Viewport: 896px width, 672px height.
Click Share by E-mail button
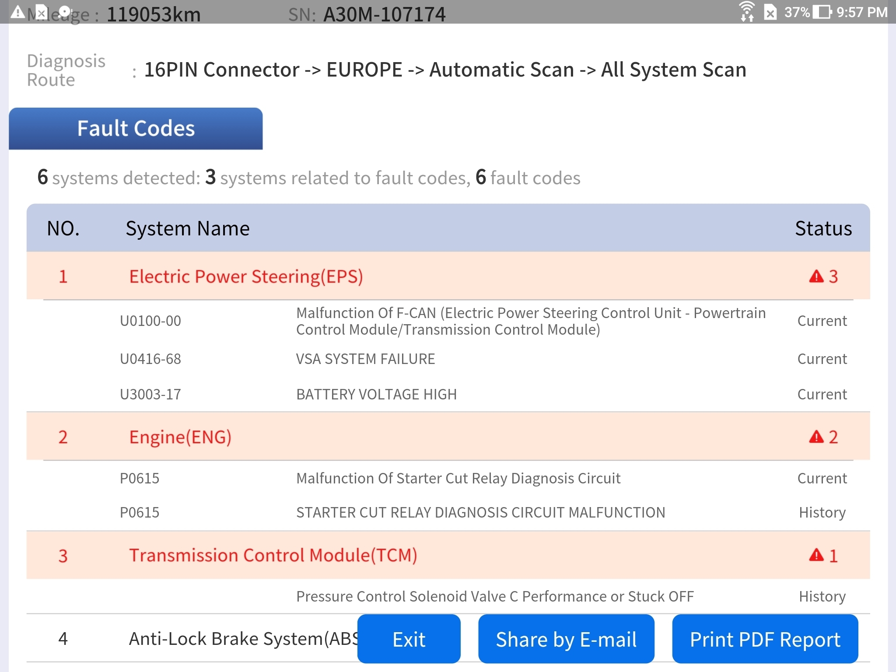tap(566, 639)
